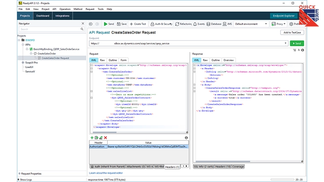Switch the request view to Outline tab
Viewport: 324px width, 182px height.
[112, 60]
